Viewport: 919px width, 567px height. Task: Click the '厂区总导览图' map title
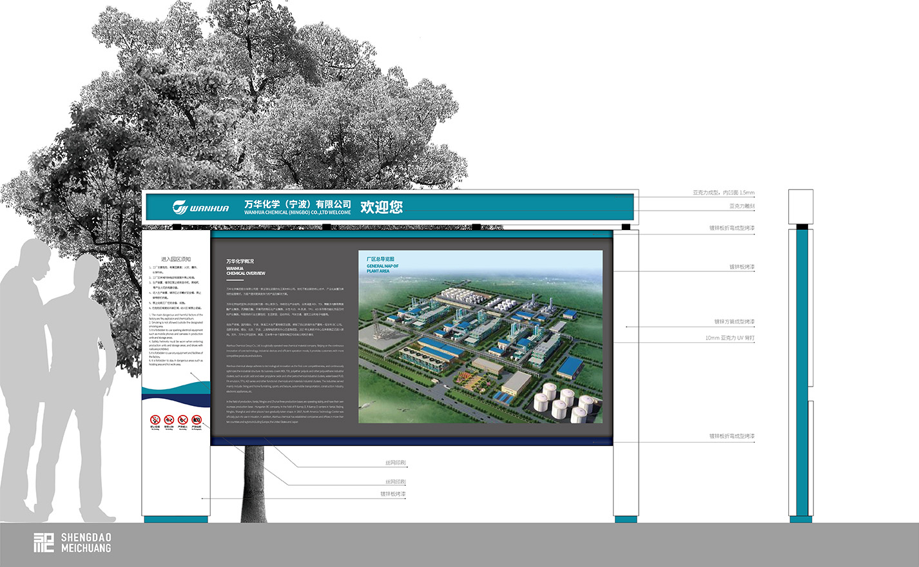(380, 259)
